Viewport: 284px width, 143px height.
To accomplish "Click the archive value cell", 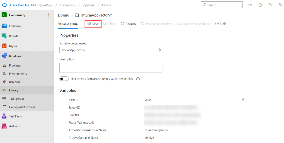I will pyautogui.click(x=149, y=137).
